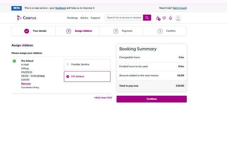Open the Bookings menu

72,18
